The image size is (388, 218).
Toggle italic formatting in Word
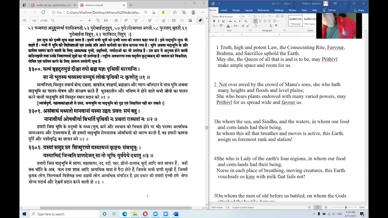(219, 21)
